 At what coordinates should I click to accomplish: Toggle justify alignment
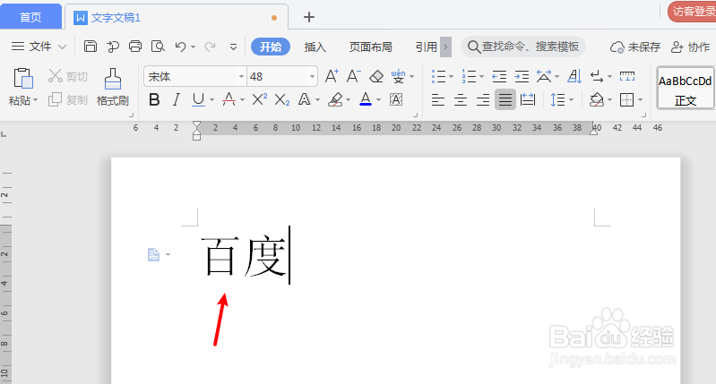click(505, 99)
